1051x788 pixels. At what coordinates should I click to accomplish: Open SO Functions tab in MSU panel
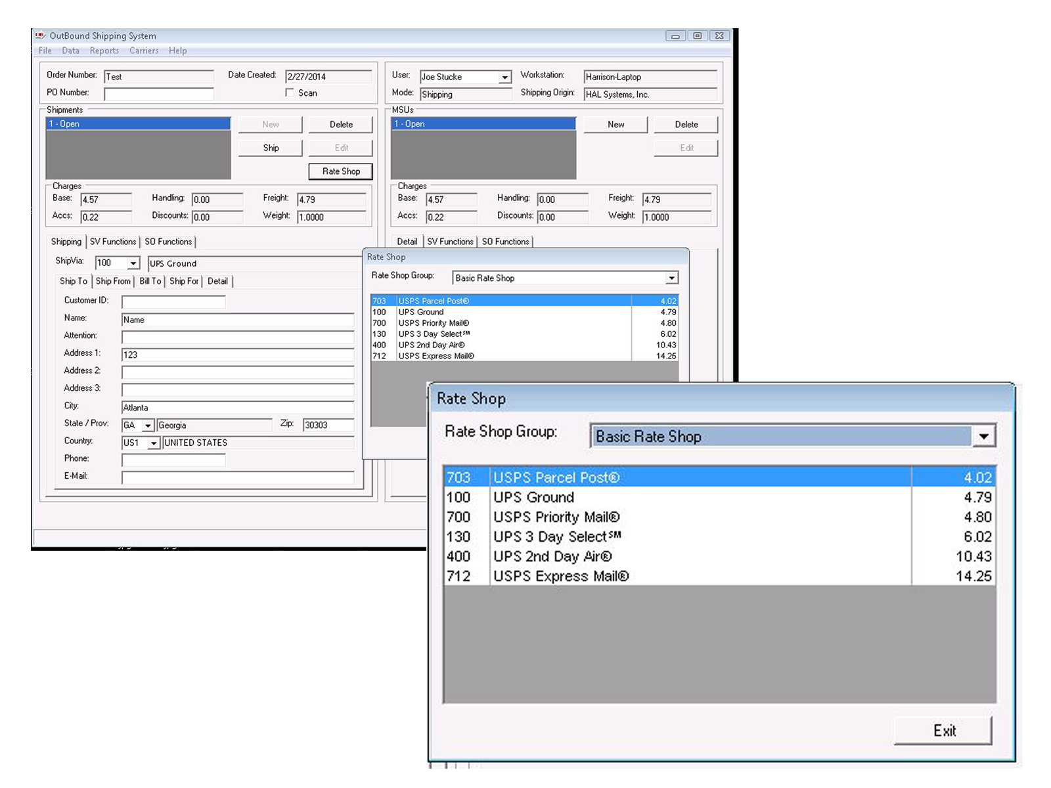coord(505,242)
